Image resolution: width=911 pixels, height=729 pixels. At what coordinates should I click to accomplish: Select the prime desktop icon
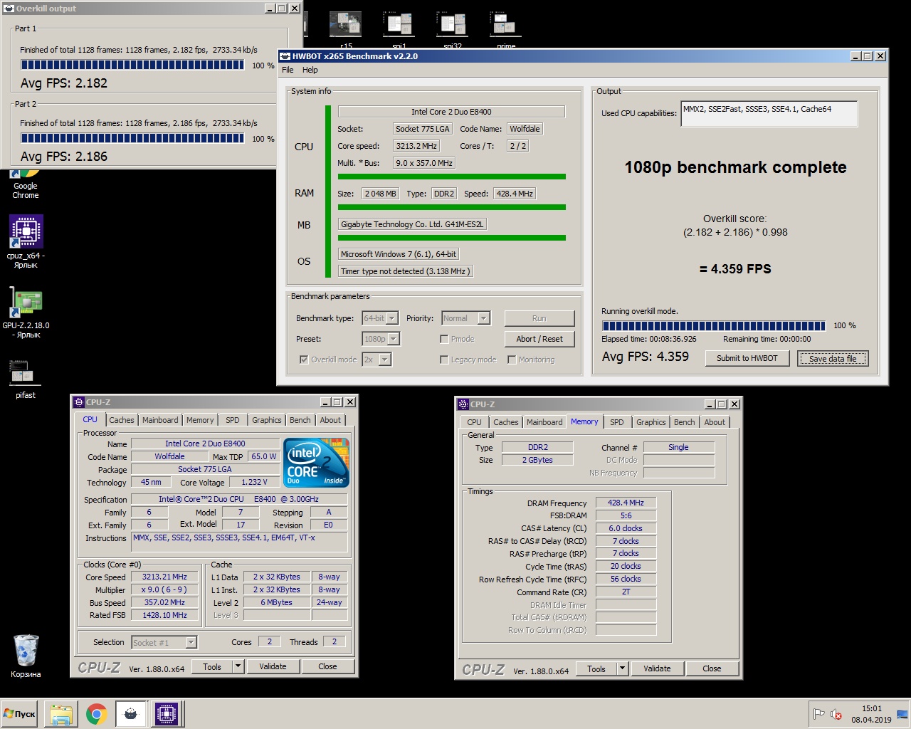pyautogui.click(x=506, y=30)
